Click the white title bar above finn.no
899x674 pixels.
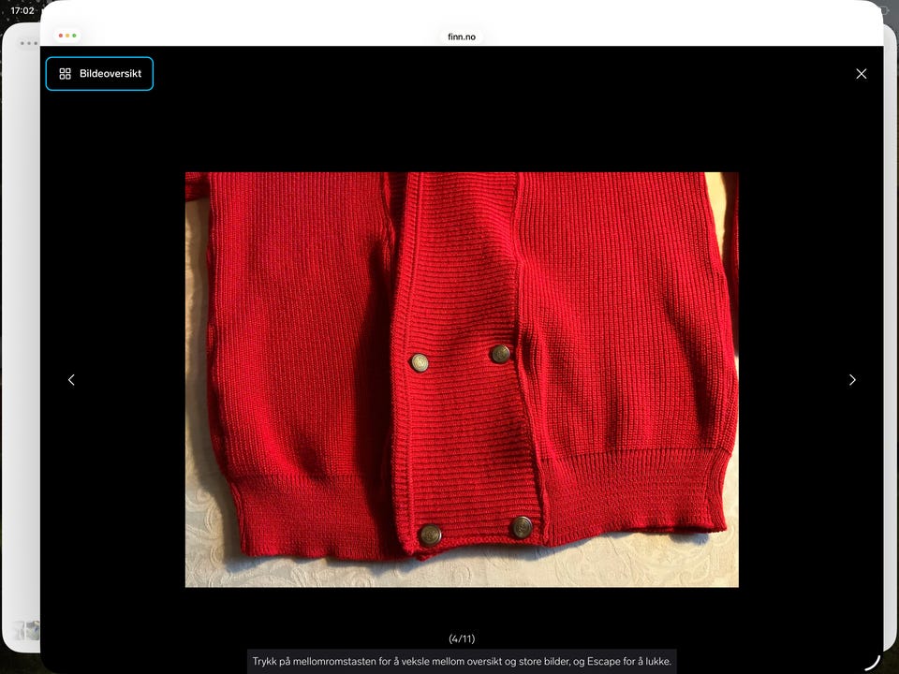[462, 22]
